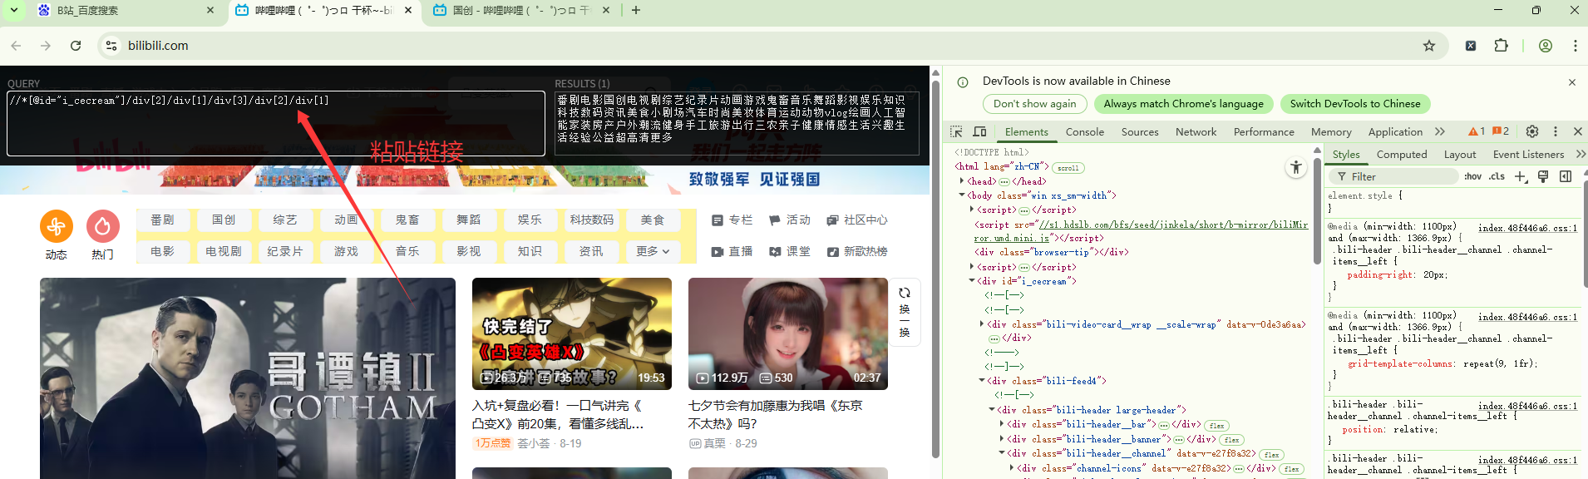Screen dimensions: 1588x479
Task: Toggle the computed styles sidebar icon
Action: coord(1566,176)
